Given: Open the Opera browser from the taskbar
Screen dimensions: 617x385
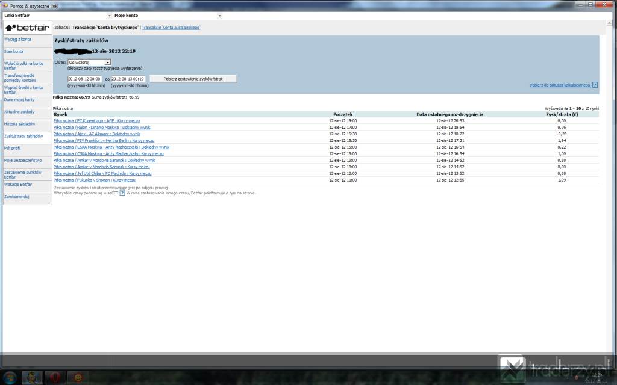Looking at the screenshot, I should pos(55,378).
